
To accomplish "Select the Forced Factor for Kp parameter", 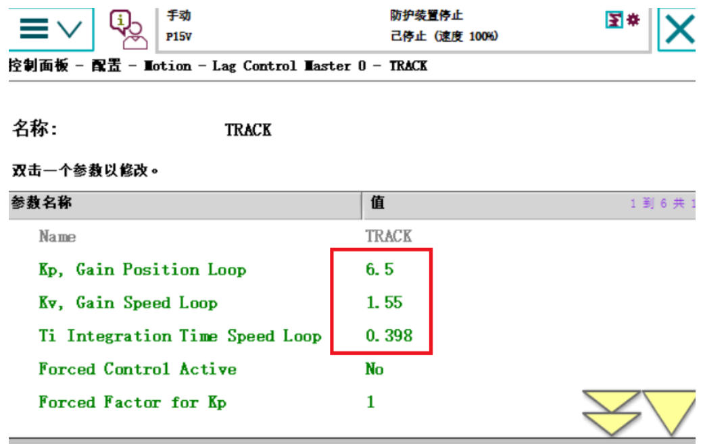I will [132, 402].
